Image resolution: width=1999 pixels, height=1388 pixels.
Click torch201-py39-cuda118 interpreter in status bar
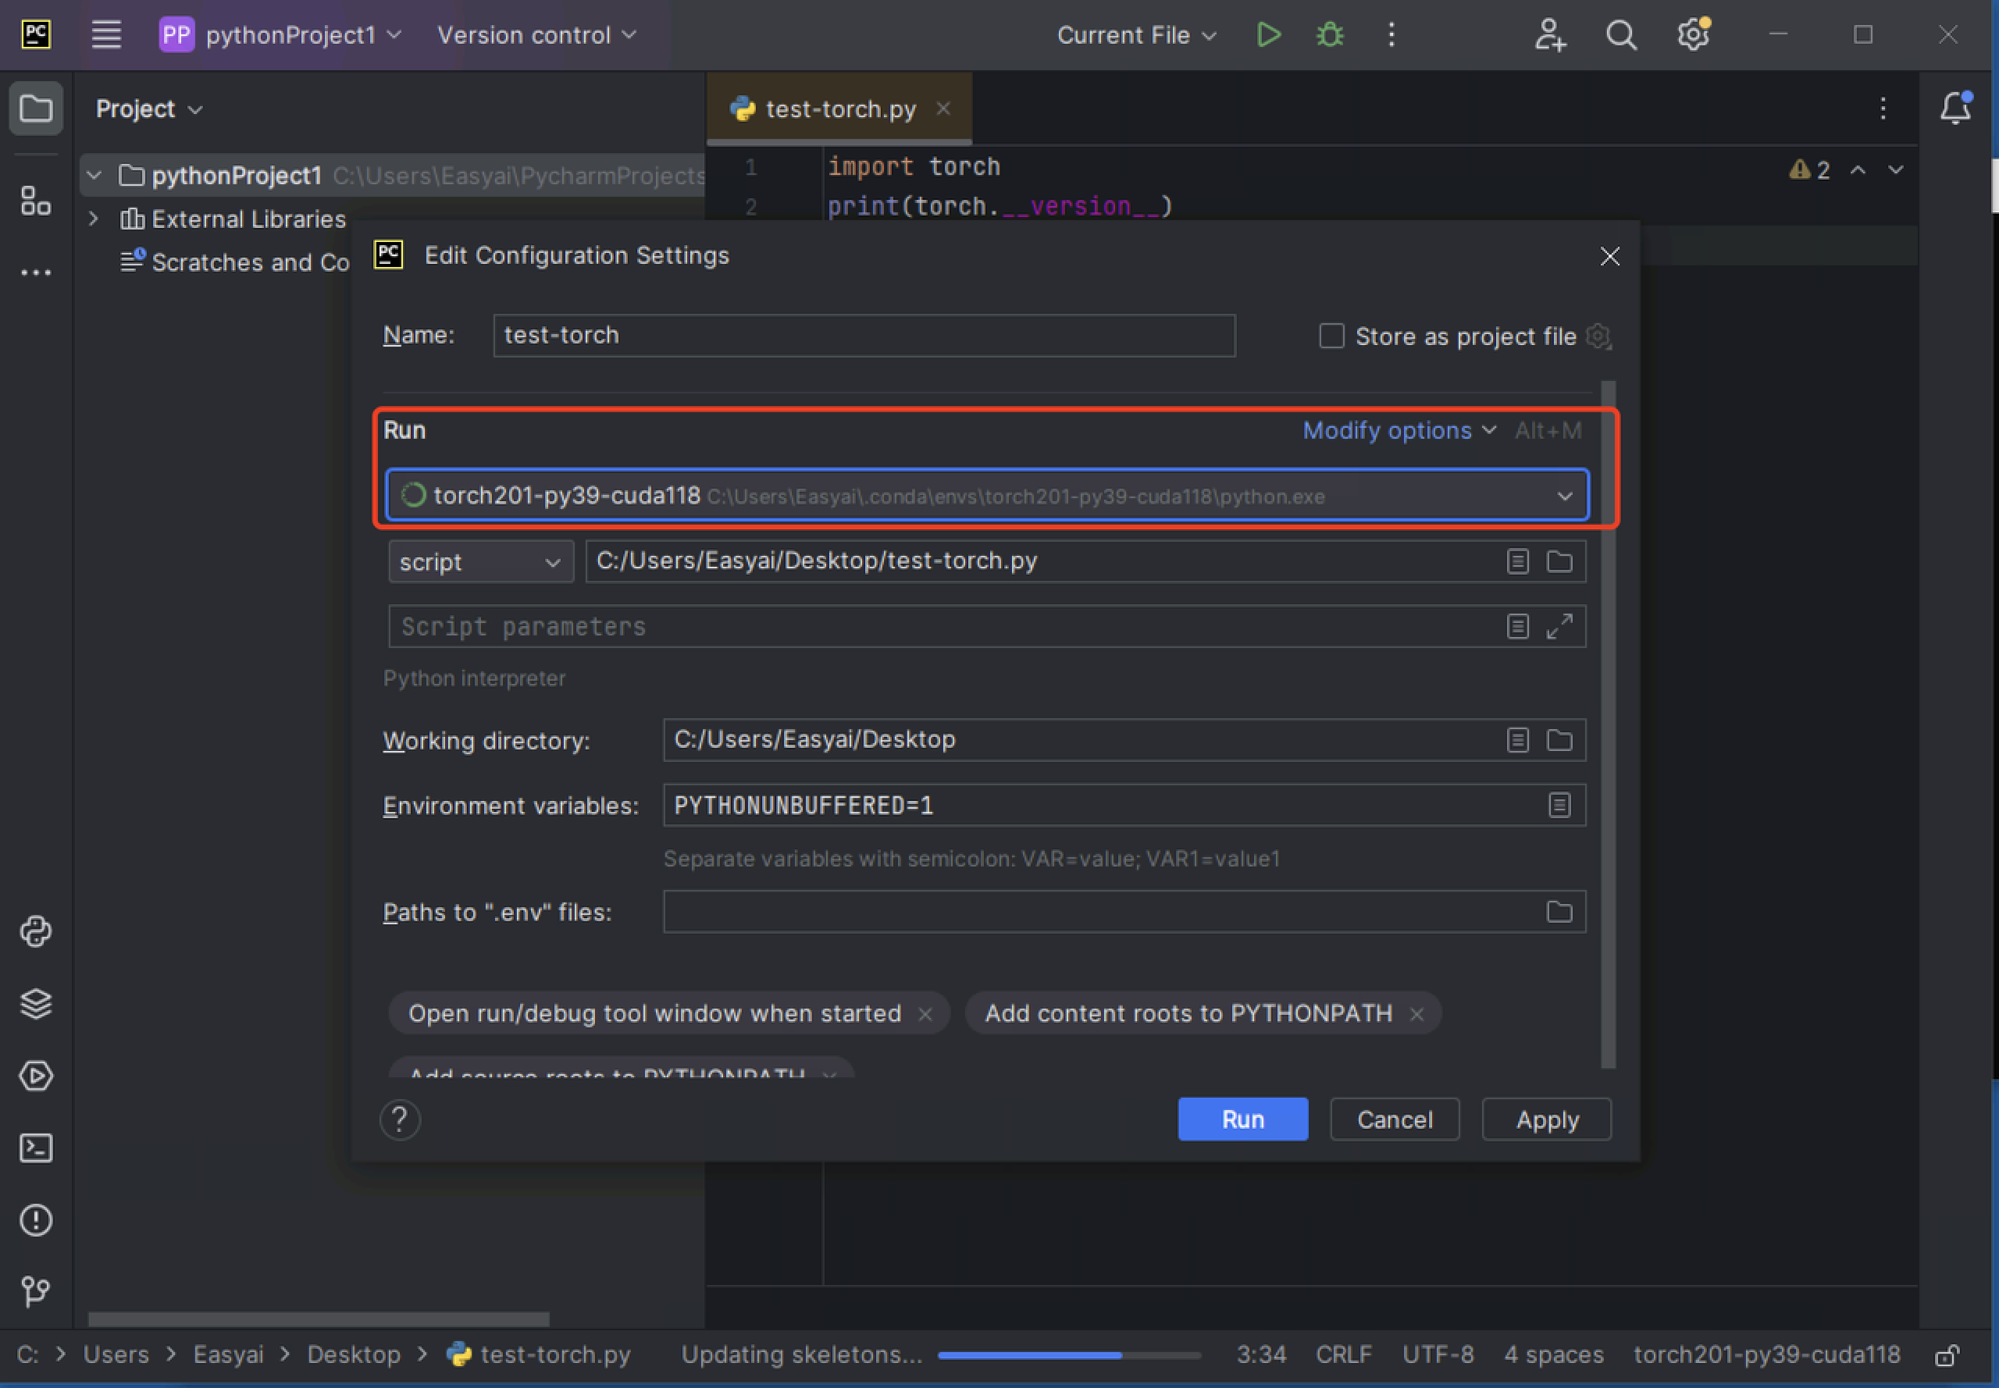click(x=1767, y=1355)
